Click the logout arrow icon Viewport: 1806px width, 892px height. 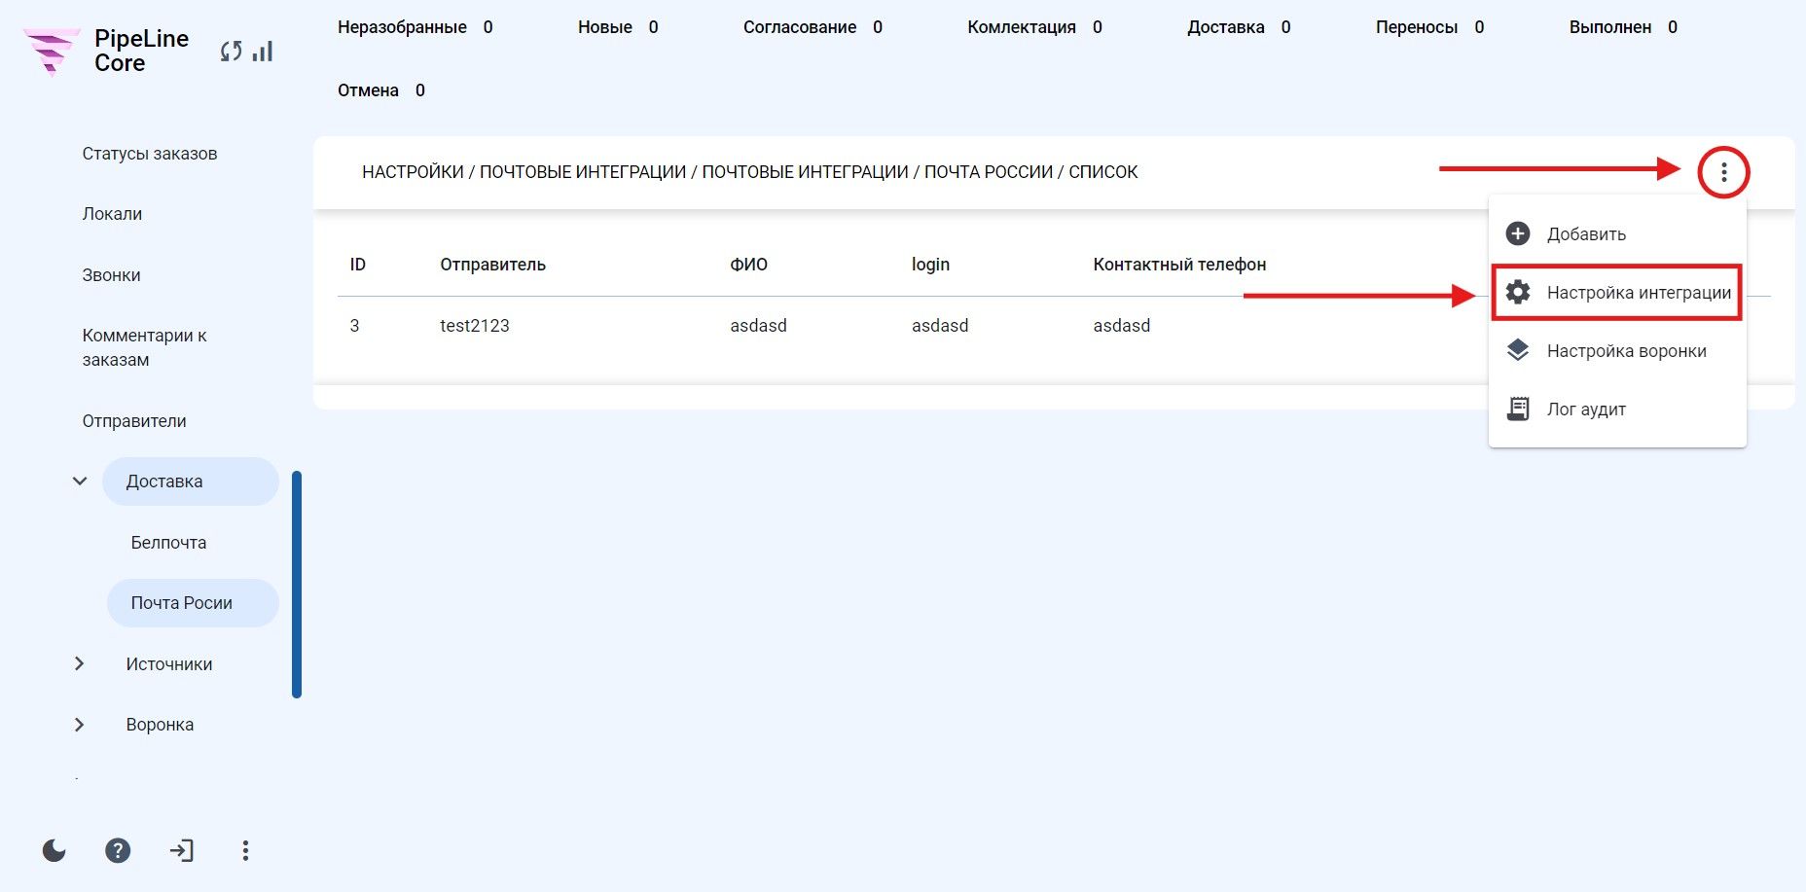(x=181, y=851)
